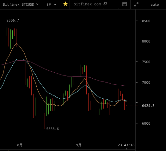Viewport: 166px width, 151px height.
Task: Click the 8506.7 high price marker
Action: coord(13,20)
